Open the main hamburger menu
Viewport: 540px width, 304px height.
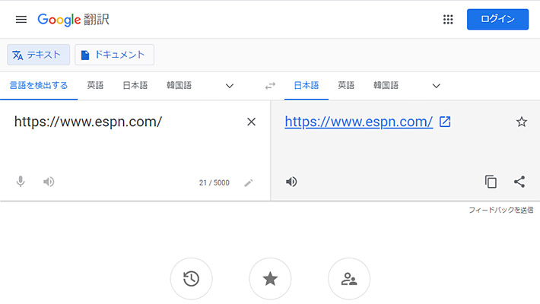[21, 19]
